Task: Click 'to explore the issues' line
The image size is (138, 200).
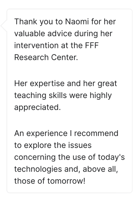Action: tap(53, 145)
